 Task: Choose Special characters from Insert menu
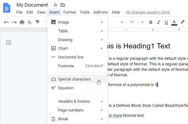74,79
